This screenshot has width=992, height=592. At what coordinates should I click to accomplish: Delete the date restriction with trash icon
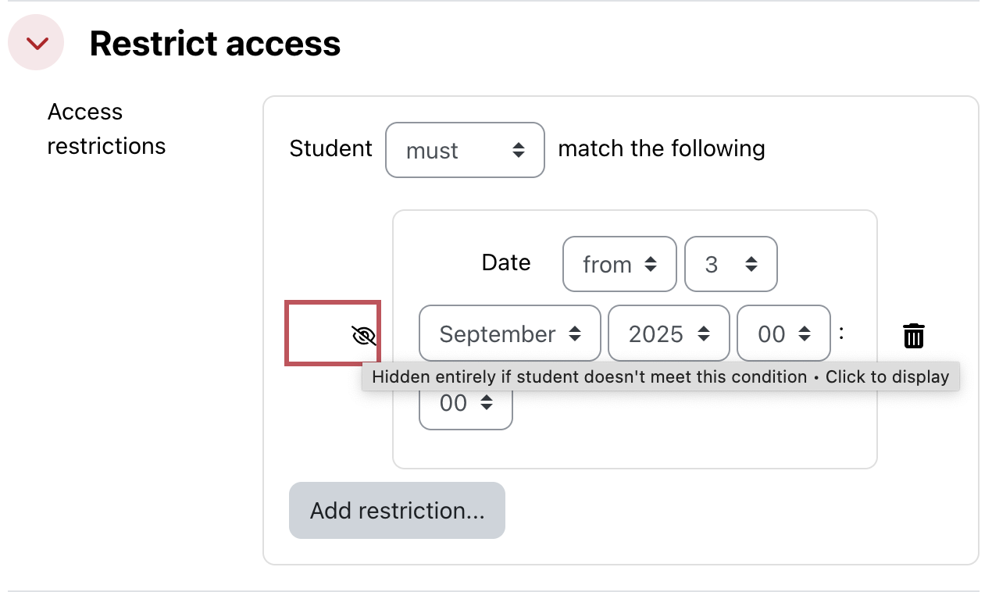click(912, 335)
